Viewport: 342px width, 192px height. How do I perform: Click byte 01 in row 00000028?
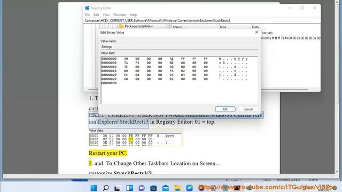(x=172, y=79)
